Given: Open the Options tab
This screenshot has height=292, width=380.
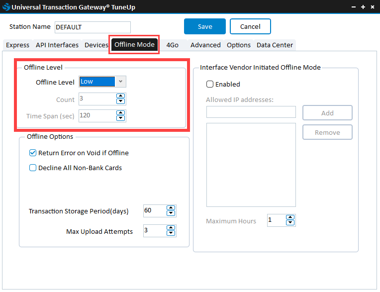Looking at the screenshot, I should (x=238, y=45).
